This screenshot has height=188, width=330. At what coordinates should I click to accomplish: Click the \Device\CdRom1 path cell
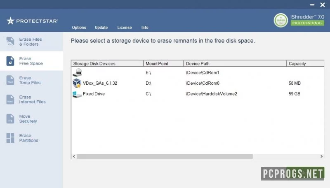203,72
